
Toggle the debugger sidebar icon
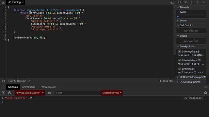point(172,2)
